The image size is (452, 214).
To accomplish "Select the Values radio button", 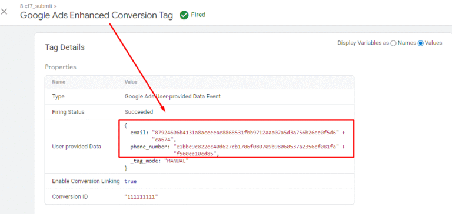I will coord(421,43).
